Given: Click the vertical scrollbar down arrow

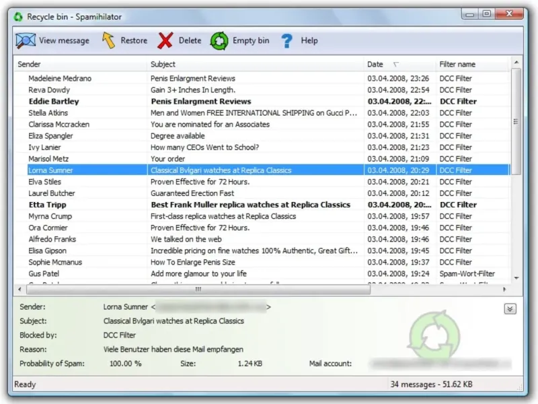Looking at the screenshot, I should [516, 277].
